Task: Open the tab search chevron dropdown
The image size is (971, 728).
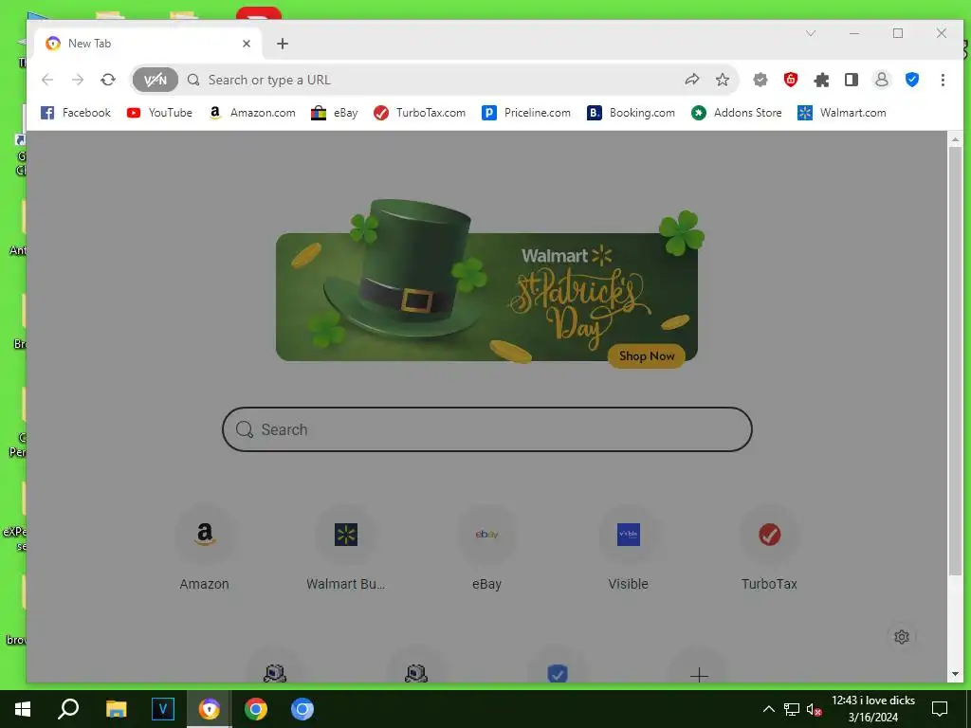Action: coord(811,33)
